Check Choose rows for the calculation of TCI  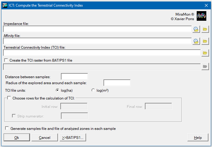tap(9, 98)
